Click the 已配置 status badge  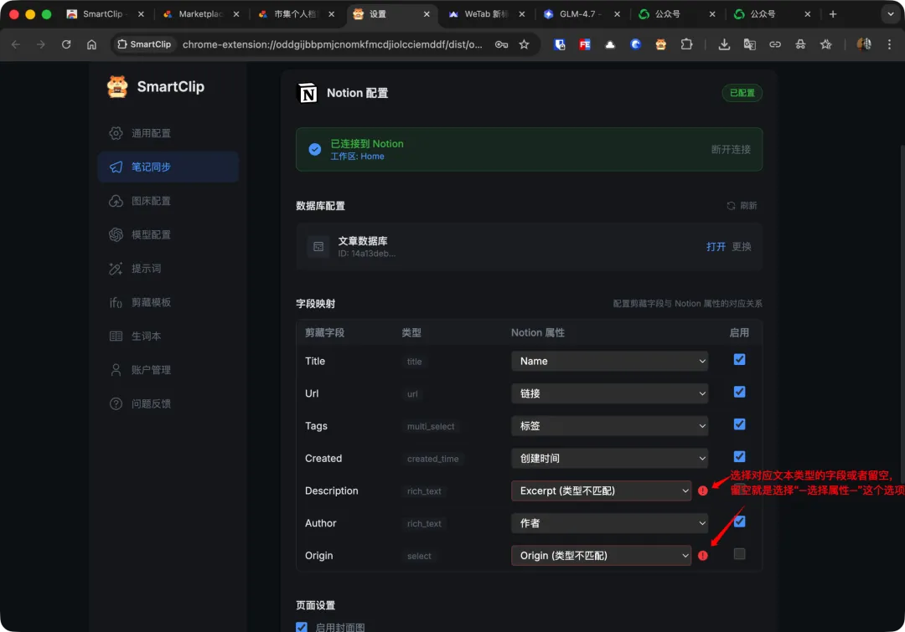[x=742, y=93]
